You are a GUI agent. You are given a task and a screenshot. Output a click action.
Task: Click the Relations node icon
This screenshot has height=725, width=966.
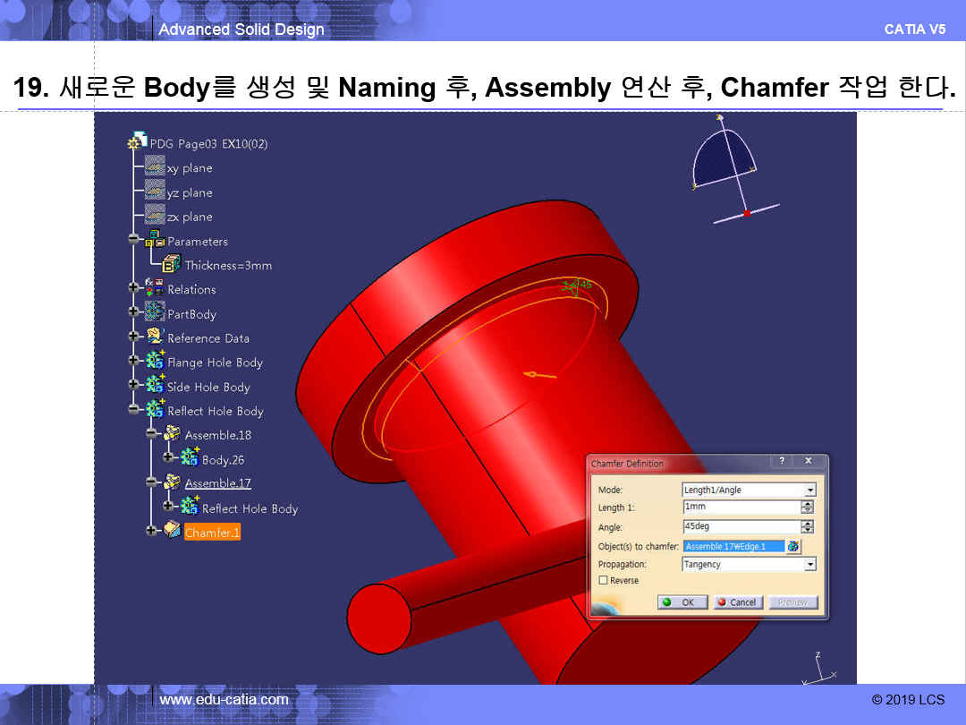coord(154,289)
